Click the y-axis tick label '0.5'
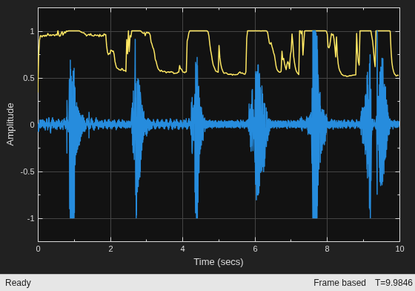This screenshot has height=291, width=415. click(x=29, y=78)
